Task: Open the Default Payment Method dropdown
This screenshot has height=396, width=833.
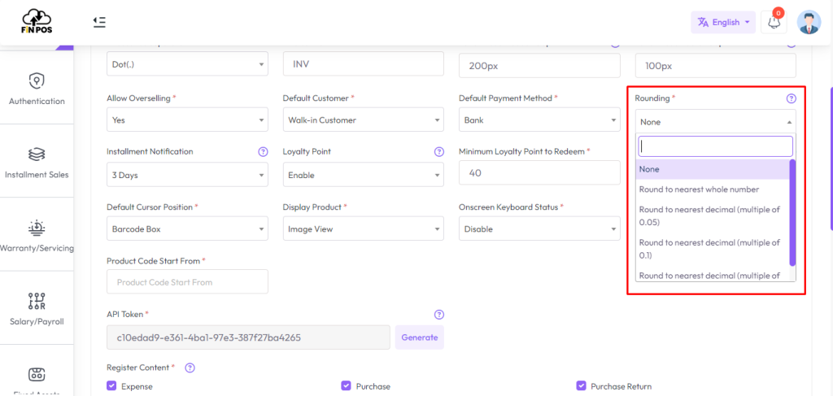Action: point(539,120)
